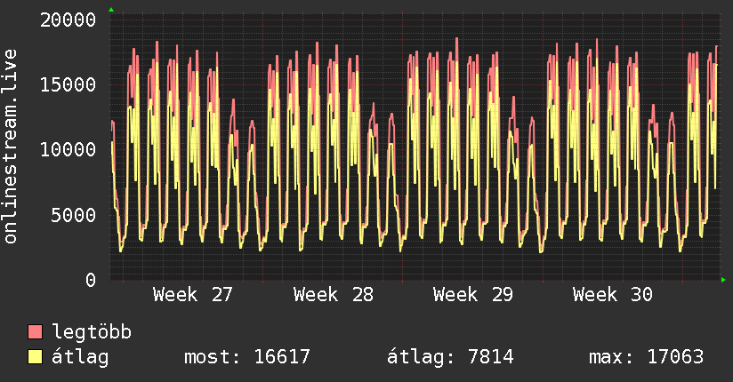
Task: Click the green arrow at x-axis end
Action: point(723,280)
